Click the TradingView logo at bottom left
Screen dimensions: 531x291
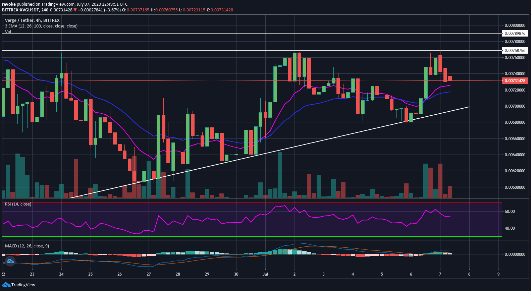pos(18,285)
